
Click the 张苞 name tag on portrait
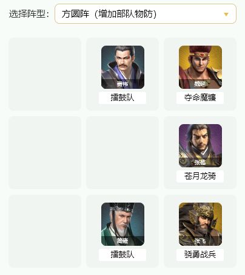(200, 162)
